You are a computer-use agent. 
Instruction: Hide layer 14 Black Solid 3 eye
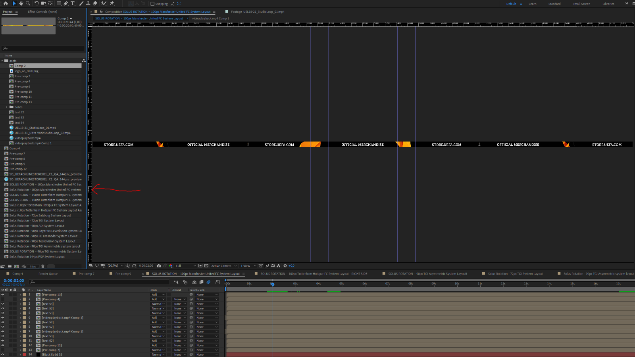(2, 355)
